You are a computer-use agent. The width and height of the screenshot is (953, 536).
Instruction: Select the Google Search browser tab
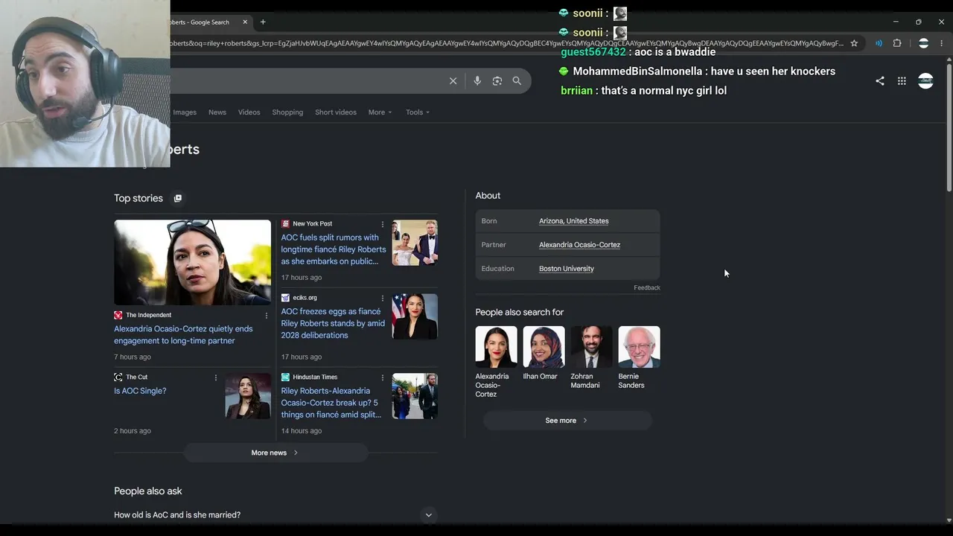(x=201, y=22)
